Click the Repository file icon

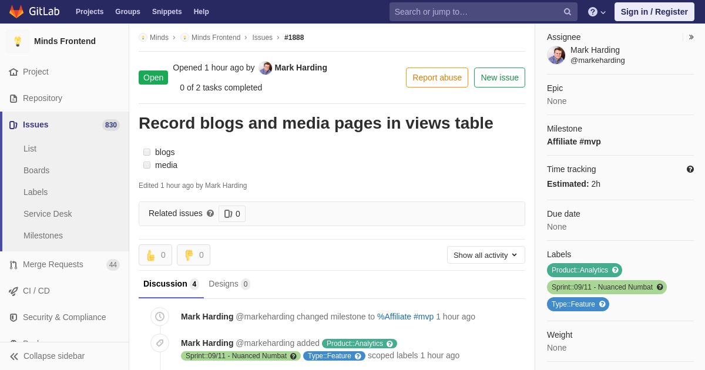14,98
